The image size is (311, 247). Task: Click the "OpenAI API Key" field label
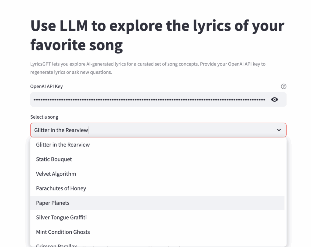pyautogui.click(x=46, y=86)
